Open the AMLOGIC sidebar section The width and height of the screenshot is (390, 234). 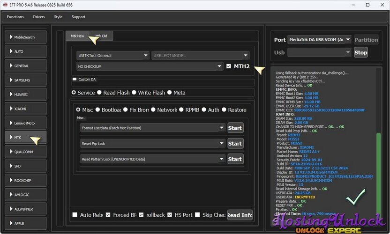pyautogui.click(x=25, y=195)
